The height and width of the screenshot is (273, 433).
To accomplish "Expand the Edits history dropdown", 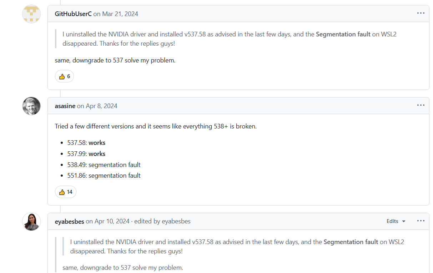I will (396, 221).
